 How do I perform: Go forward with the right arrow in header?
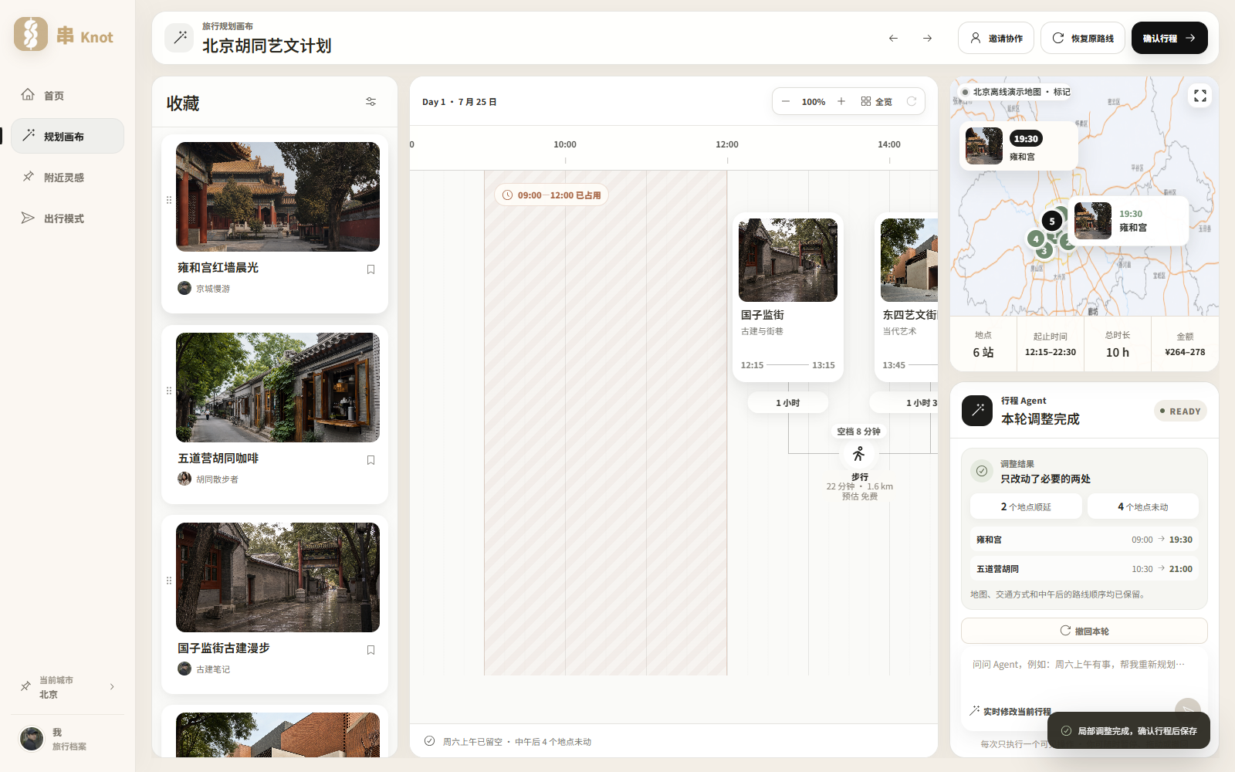pos(927,38)
